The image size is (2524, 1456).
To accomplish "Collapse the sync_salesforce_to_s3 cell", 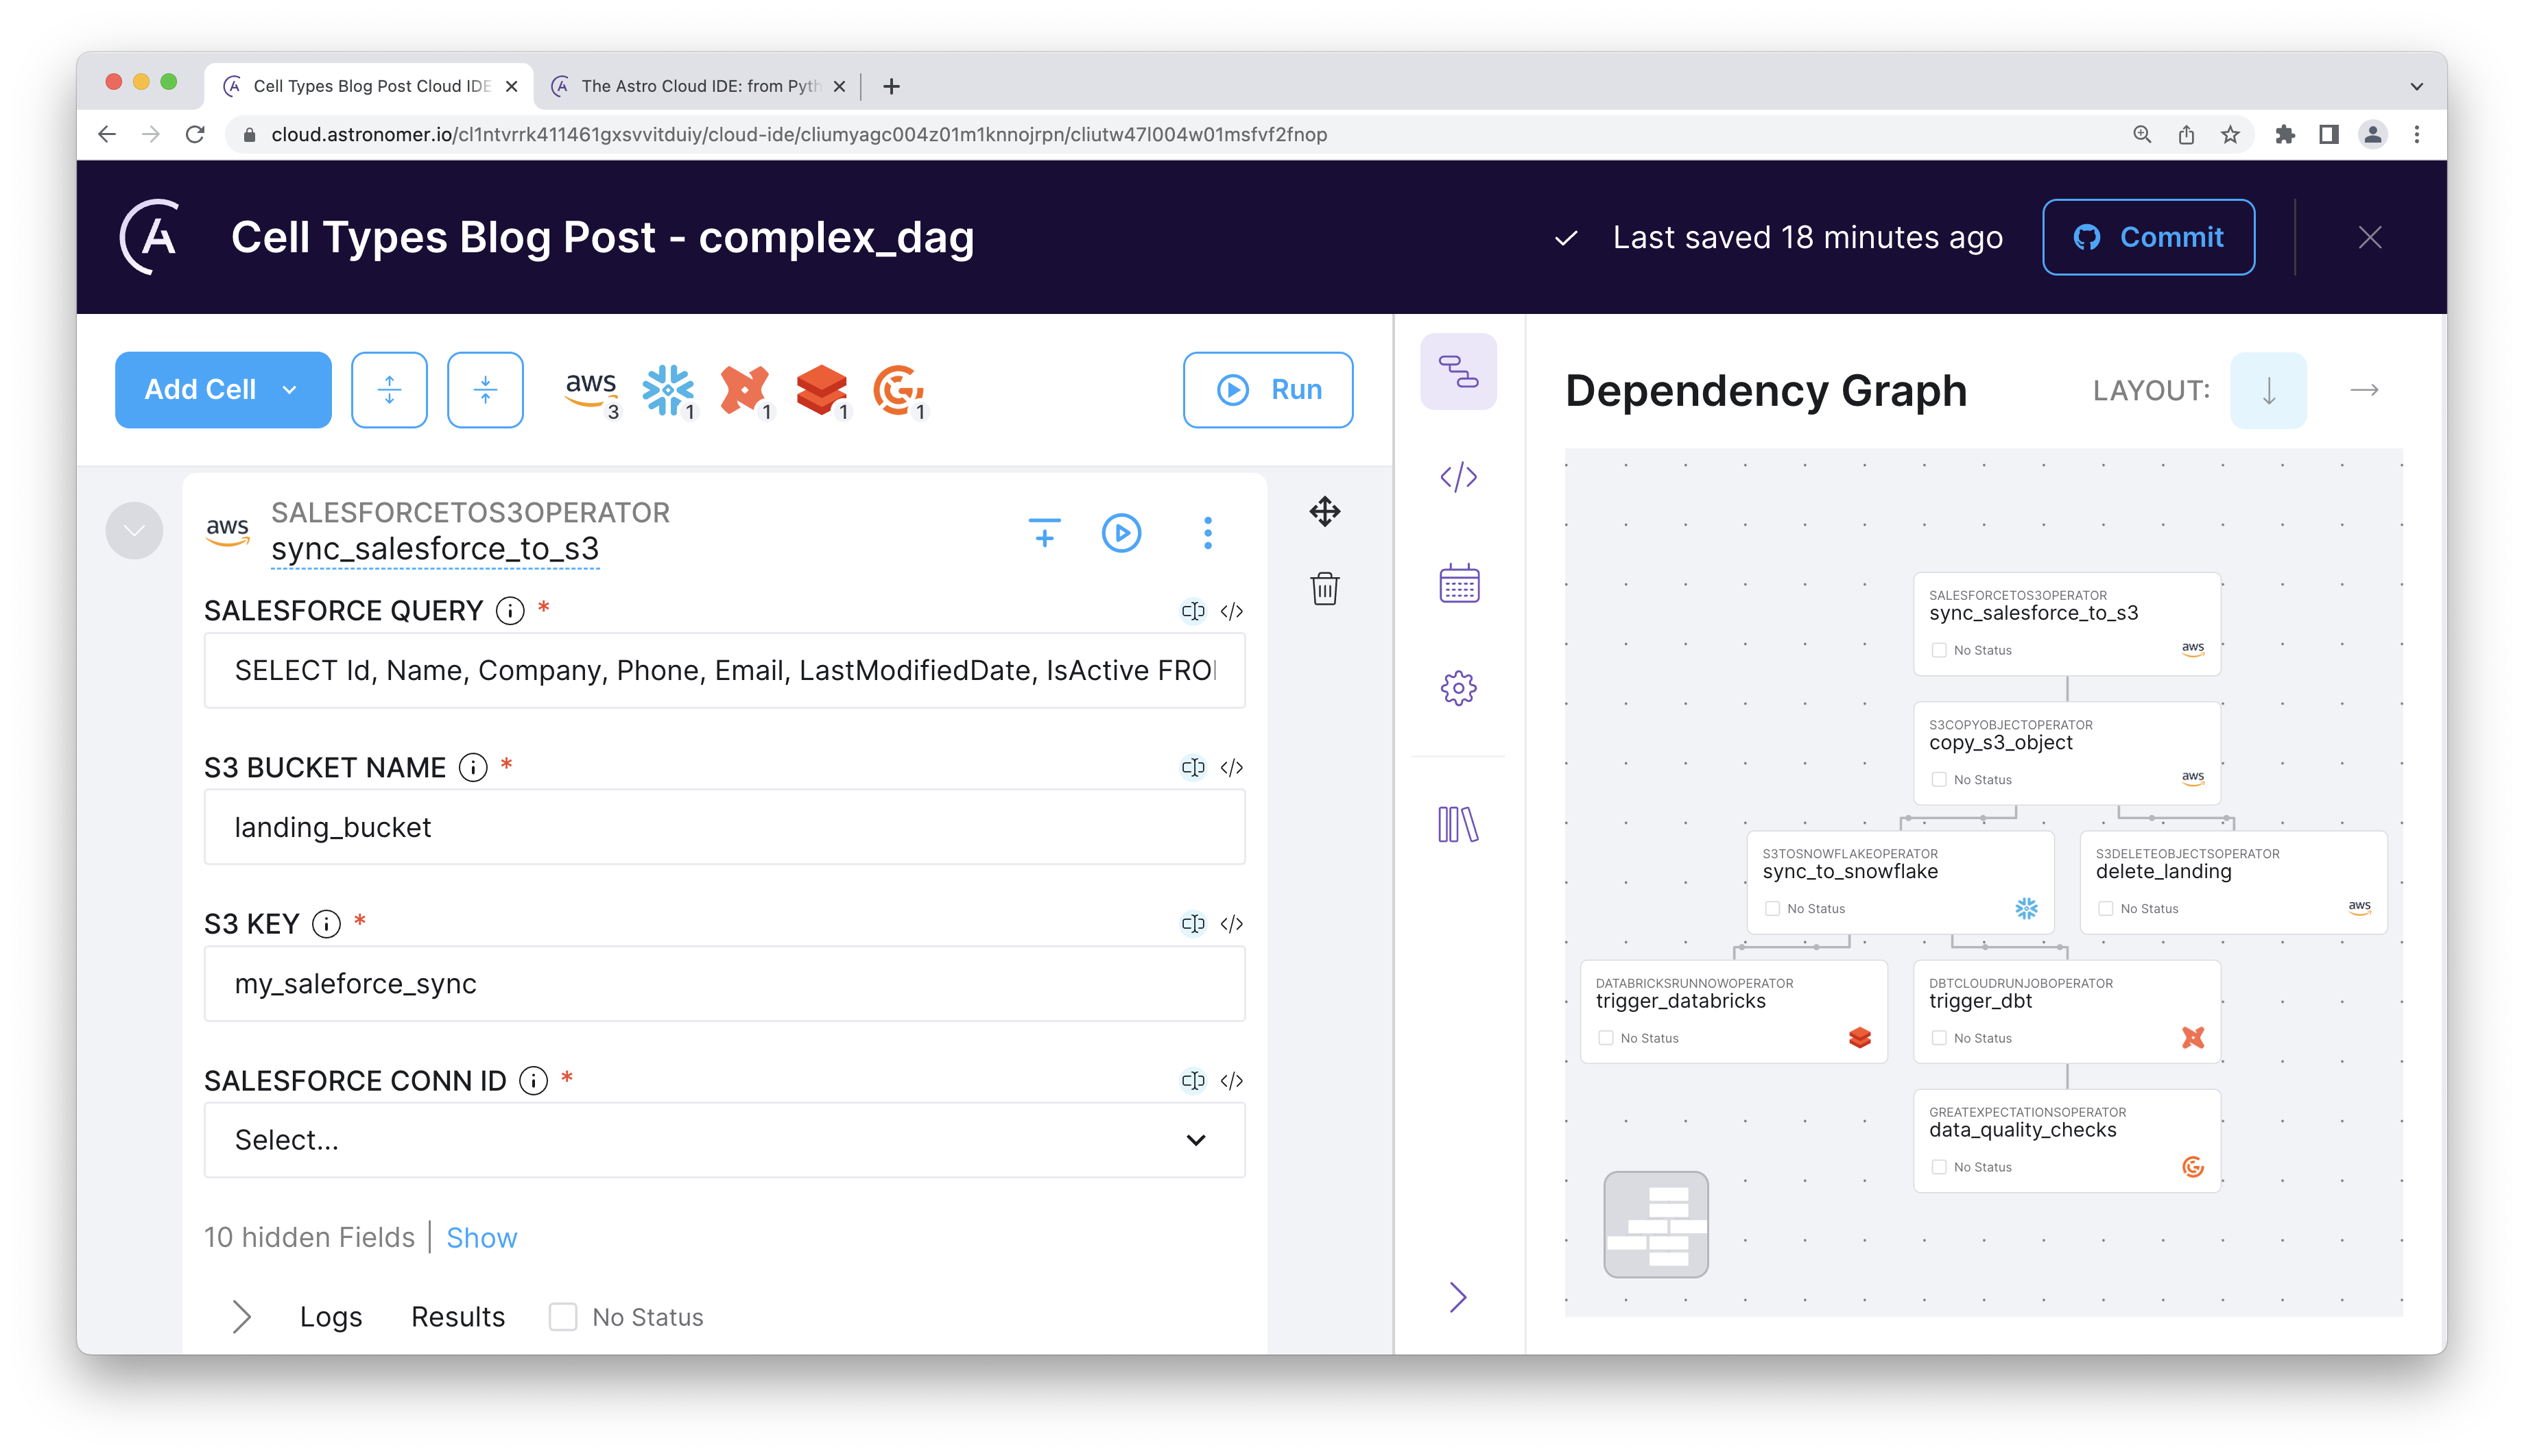I will pyautogui.click(x=134, y=531).
